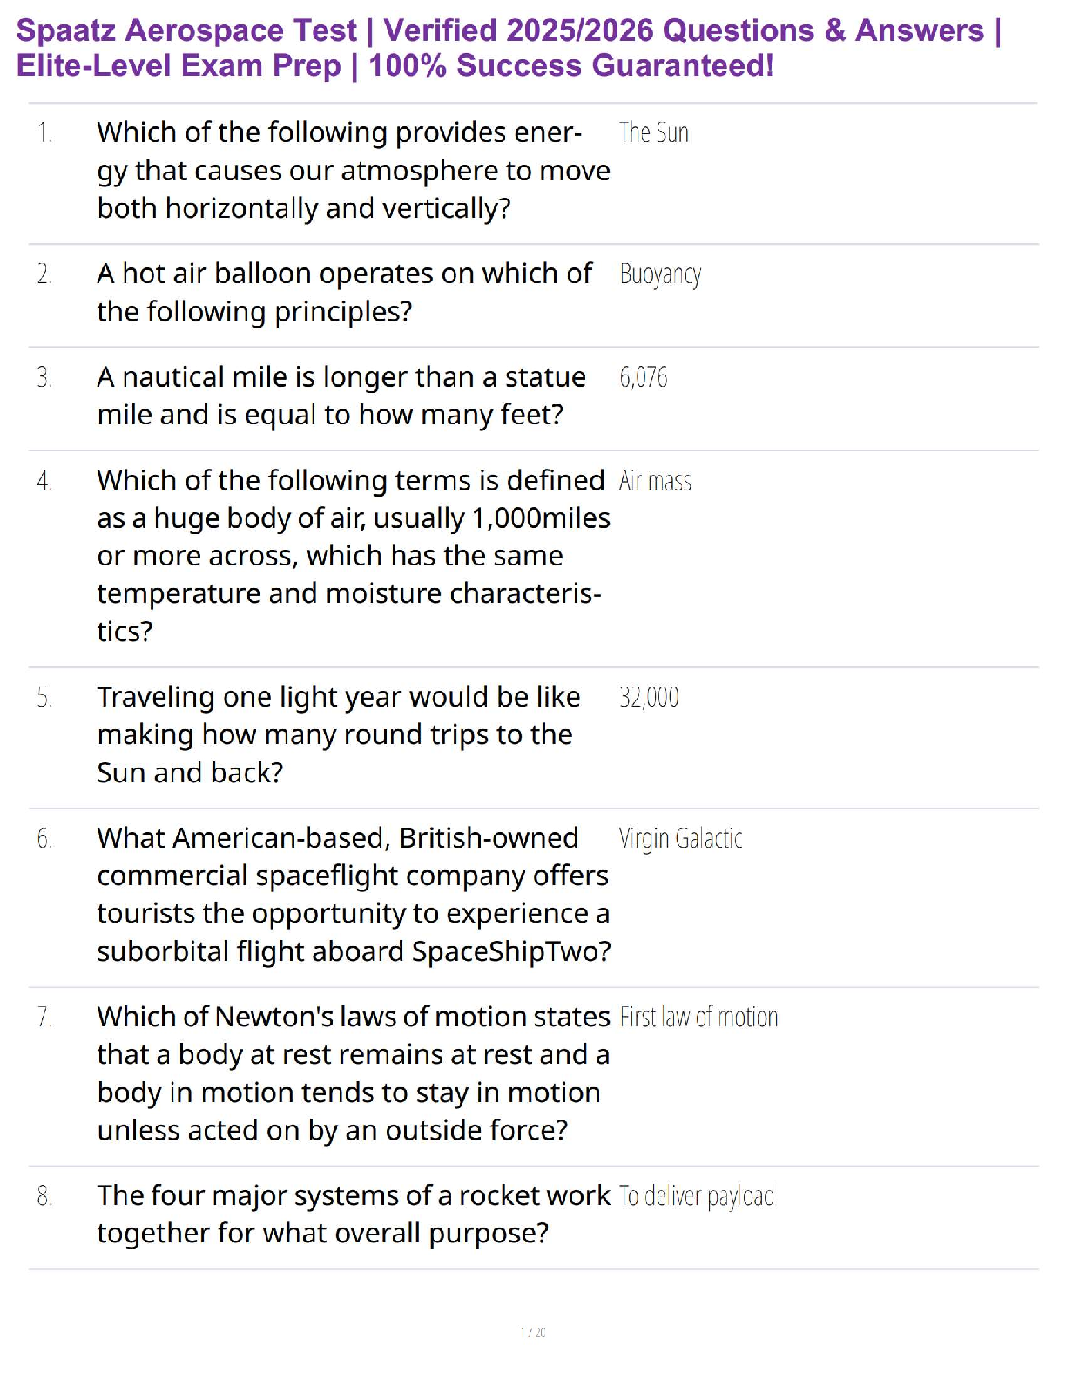Click the answer "The Sun"
The width and height of the screenshot is (1066, 1380).
point(653,133)
